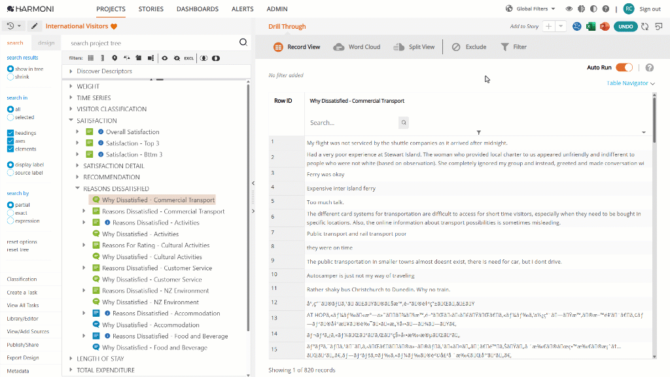
Task: Open Add to Story dropdown arrow
Action: [561, 26]
